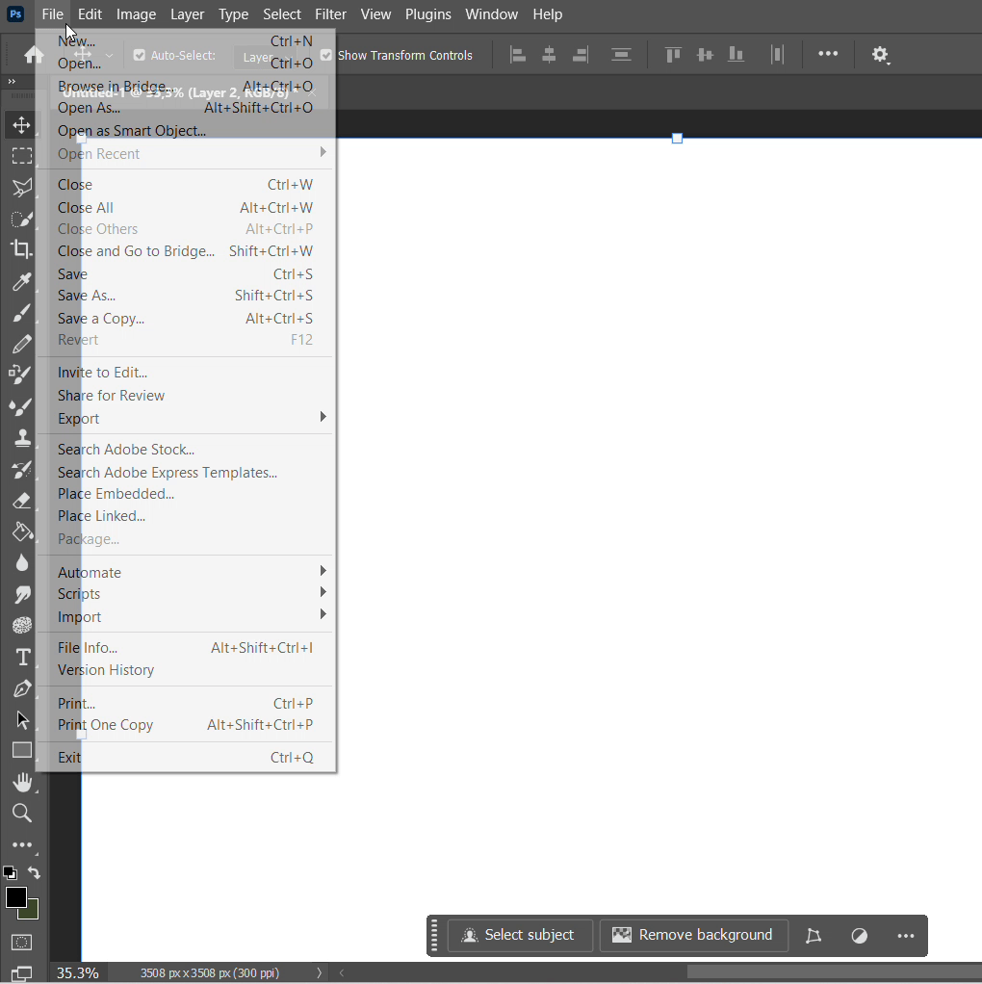The width and height of the screenshot is (982, 984).
Task: Select the Lasso tool
Action: coord(21,187)
